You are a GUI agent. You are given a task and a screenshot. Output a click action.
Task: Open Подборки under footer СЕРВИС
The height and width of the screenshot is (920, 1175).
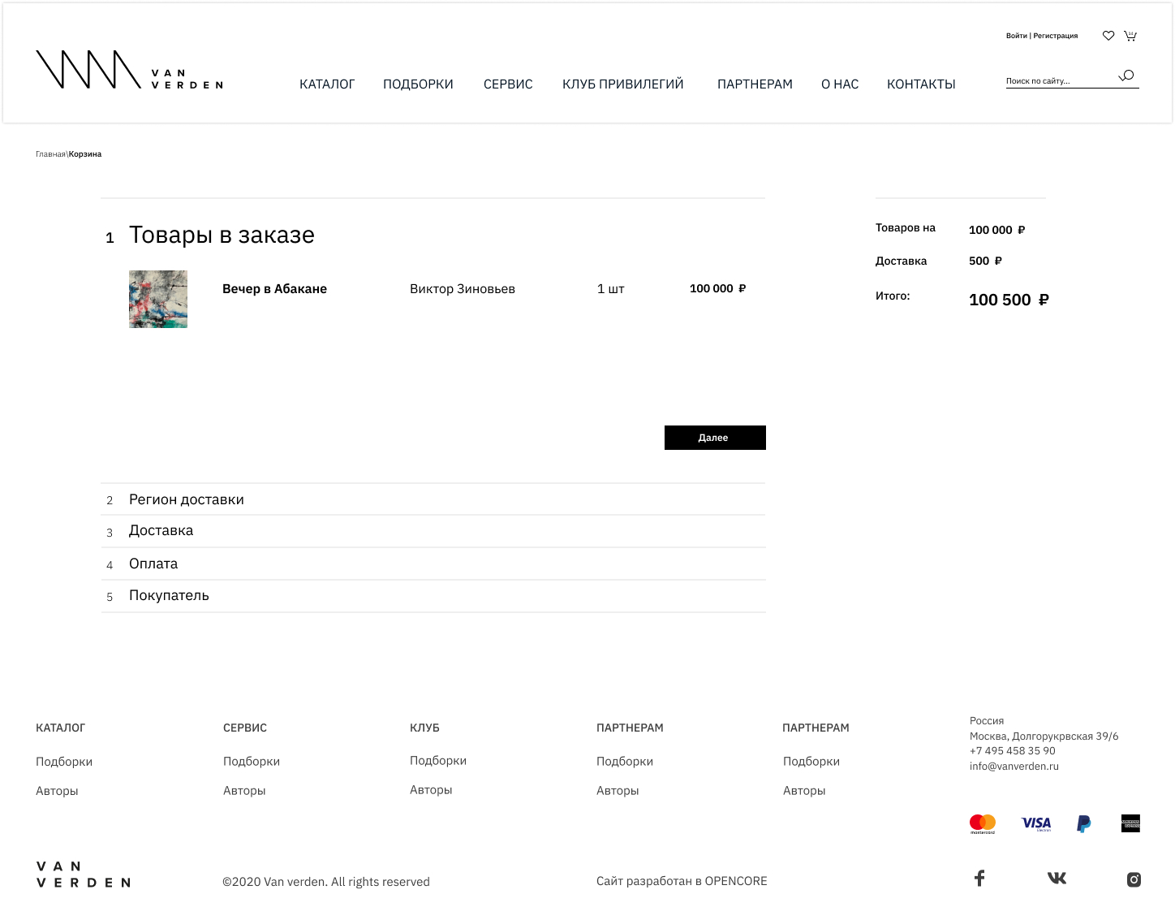[x=252, y=762]
